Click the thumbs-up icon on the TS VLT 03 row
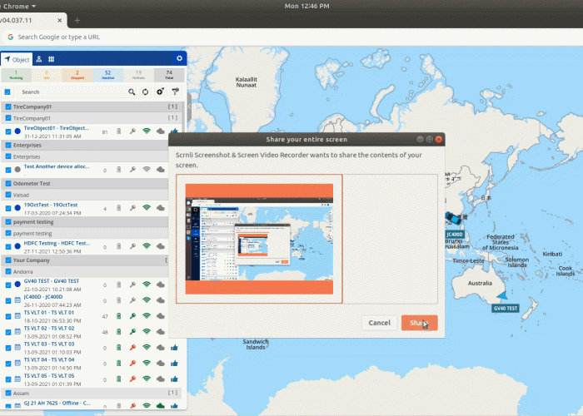Image resolution: width=583 pixels, height=416 pixels. tap(174, 348)
